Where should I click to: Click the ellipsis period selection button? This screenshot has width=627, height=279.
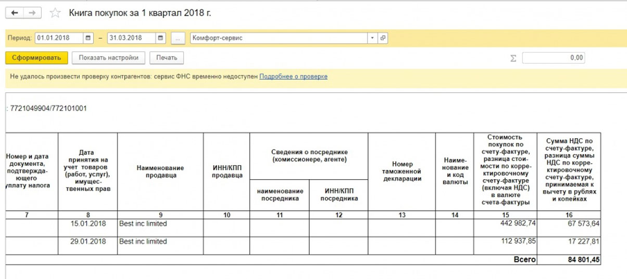coord(178,38)
